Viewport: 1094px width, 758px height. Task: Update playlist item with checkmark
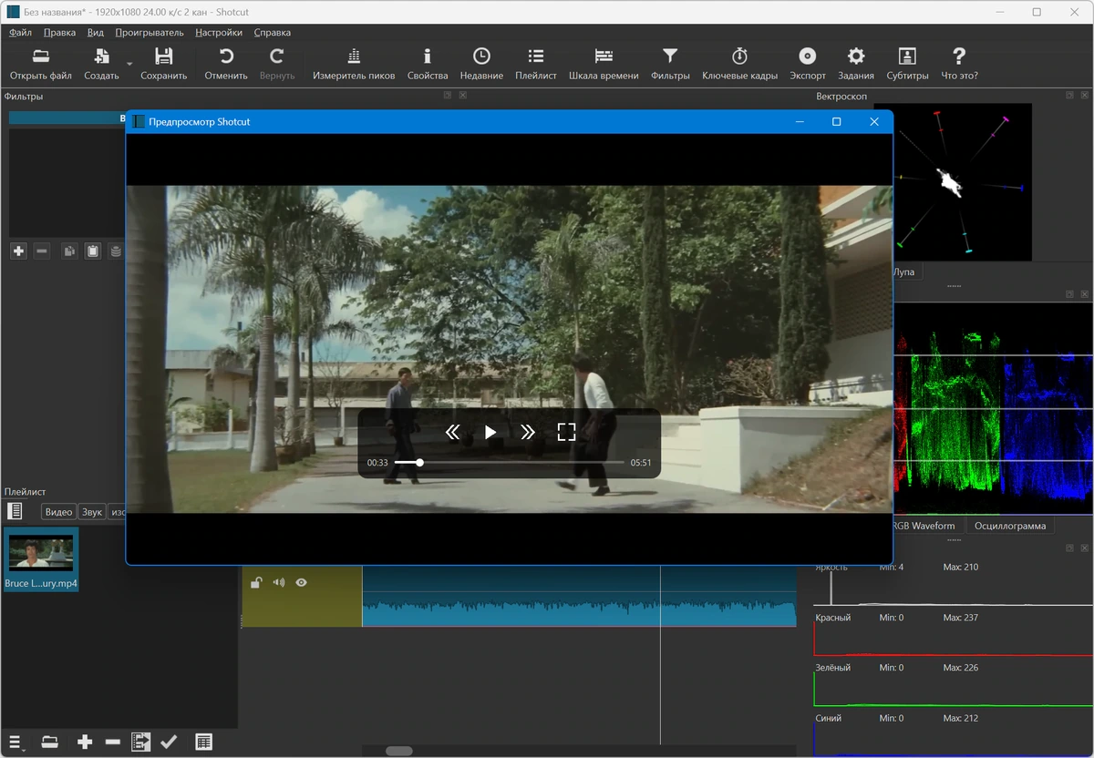tap(169, 742)
